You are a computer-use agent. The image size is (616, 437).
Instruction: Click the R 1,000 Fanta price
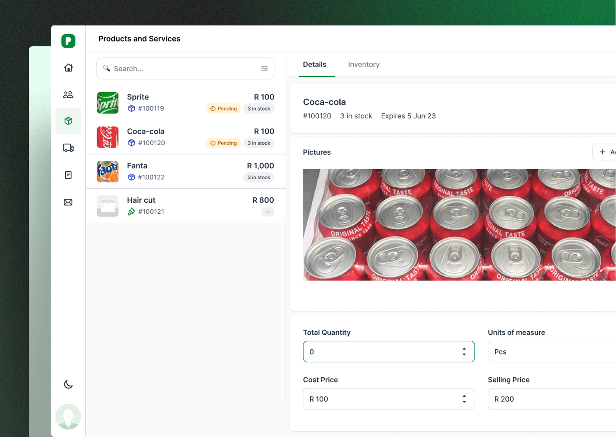pos(261,166)
